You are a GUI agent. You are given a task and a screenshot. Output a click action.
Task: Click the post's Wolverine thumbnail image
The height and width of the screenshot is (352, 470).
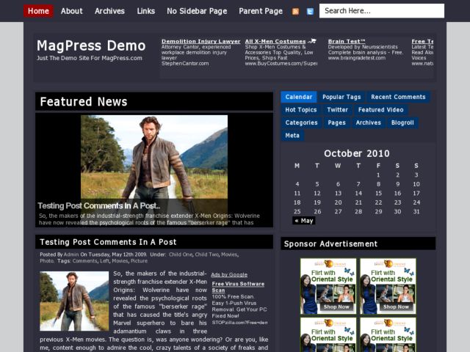click(x=74, y=301)
